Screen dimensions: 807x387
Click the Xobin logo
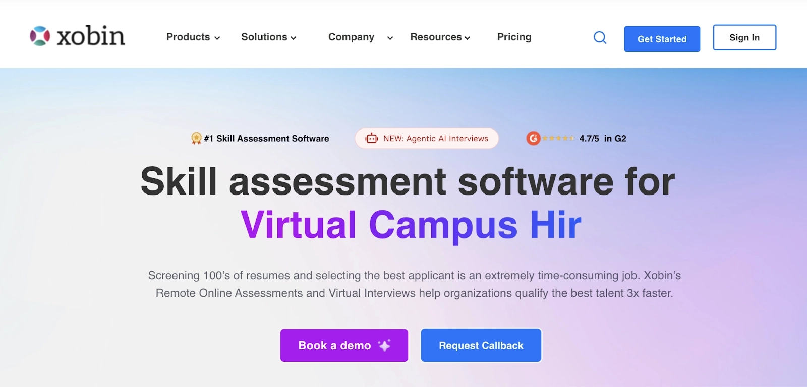[x=77, y=36]
